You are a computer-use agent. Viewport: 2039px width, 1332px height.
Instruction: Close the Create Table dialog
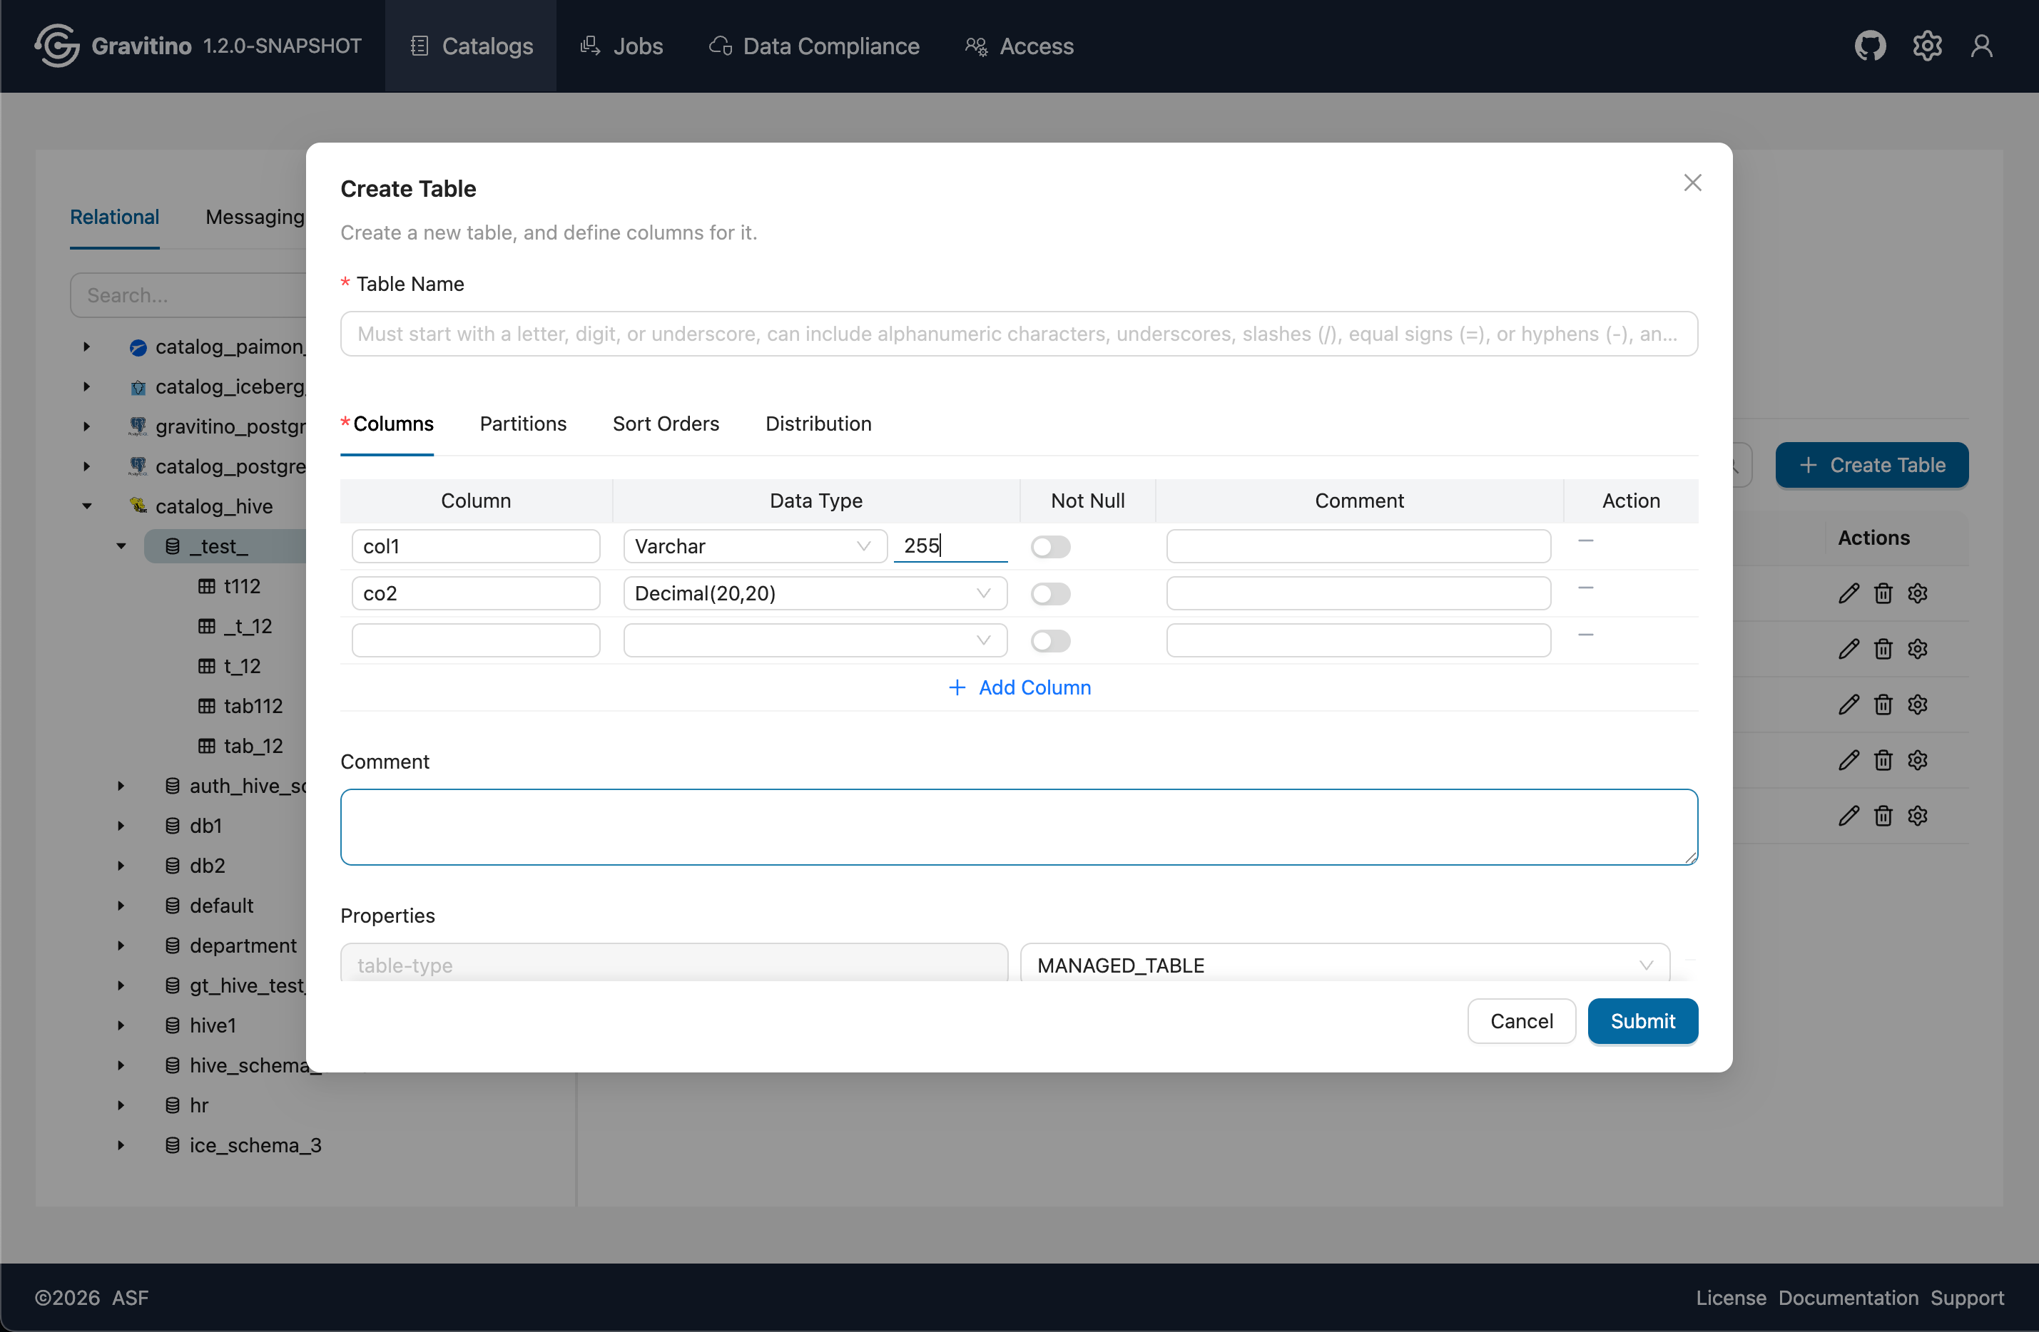(x=1692, y=183)
